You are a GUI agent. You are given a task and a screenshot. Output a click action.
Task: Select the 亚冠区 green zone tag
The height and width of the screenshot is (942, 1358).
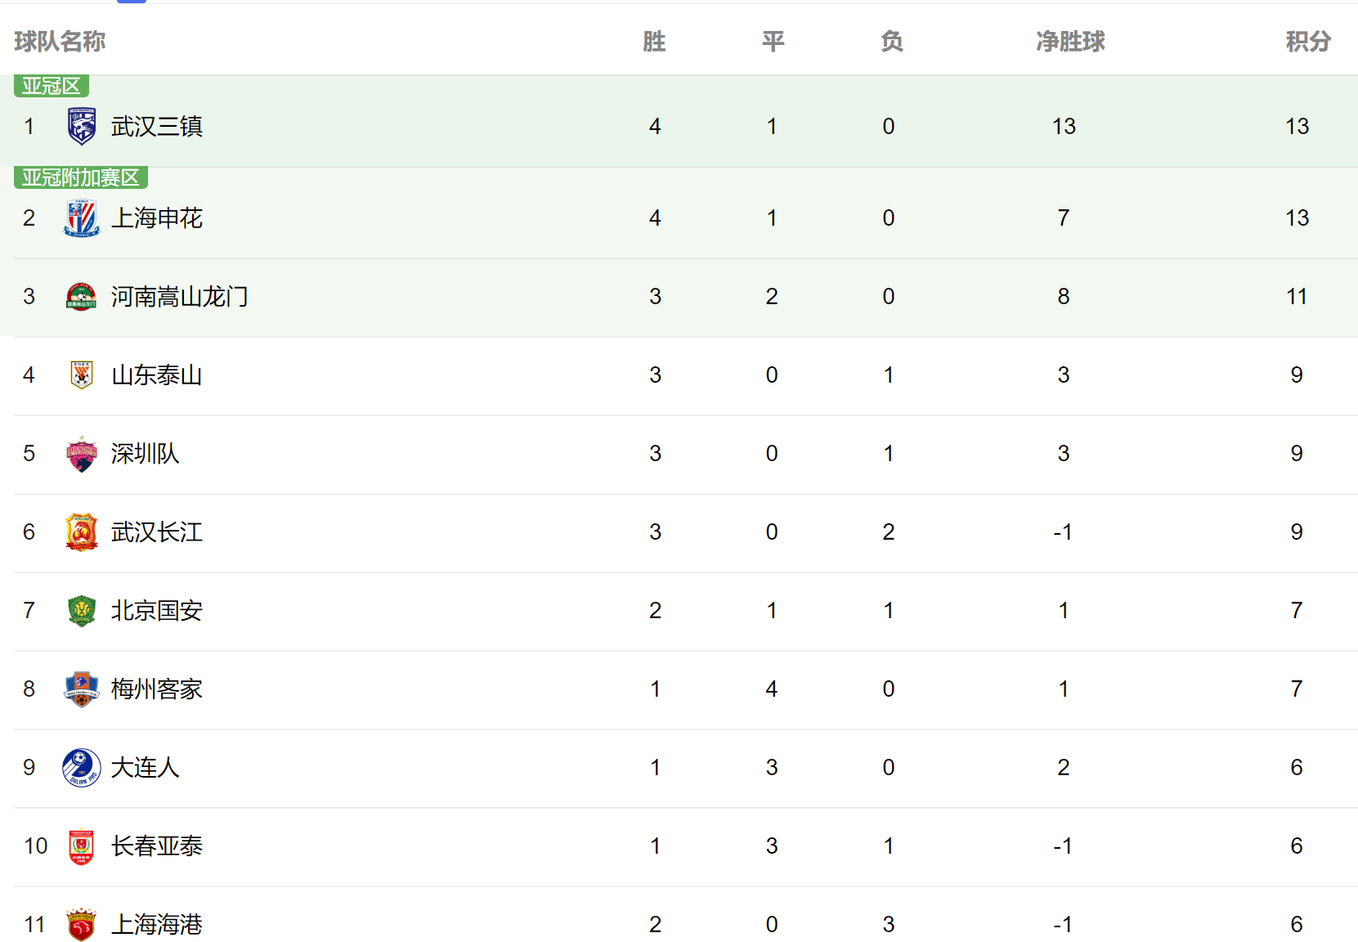[x=52, y=86]
